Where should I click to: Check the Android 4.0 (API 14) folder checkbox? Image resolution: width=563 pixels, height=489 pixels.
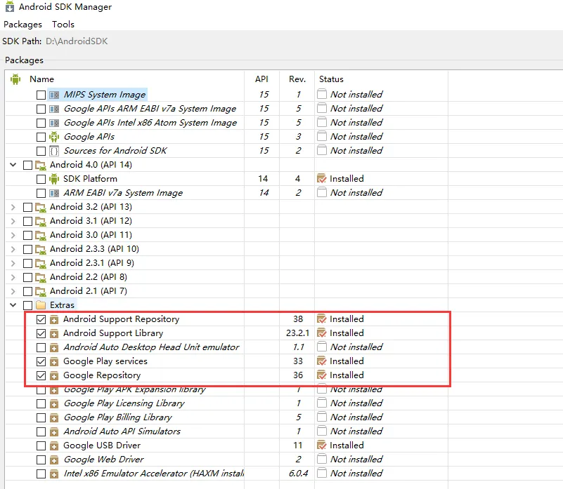[27, 165]
